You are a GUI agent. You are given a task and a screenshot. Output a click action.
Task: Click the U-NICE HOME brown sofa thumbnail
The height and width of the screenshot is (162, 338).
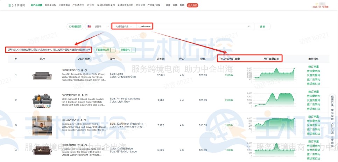point(42,150)
